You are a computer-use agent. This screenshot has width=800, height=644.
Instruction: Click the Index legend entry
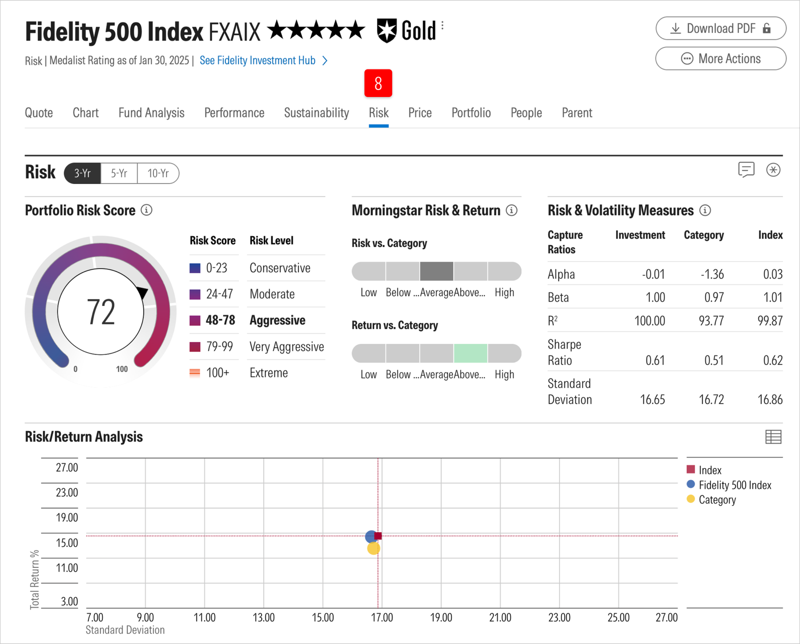[704, 470]
